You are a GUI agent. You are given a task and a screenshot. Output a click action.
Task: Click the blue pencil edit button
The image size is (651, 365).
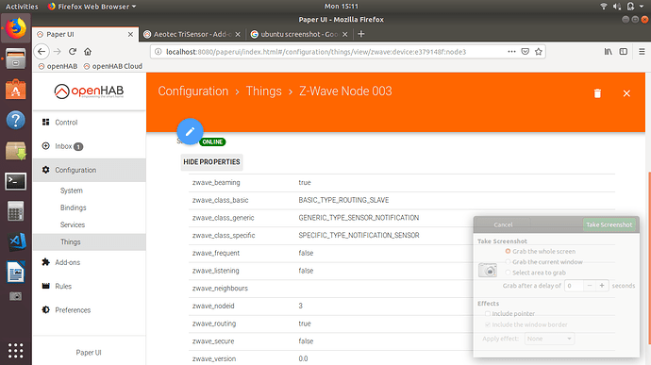click(x=190, y=132)
